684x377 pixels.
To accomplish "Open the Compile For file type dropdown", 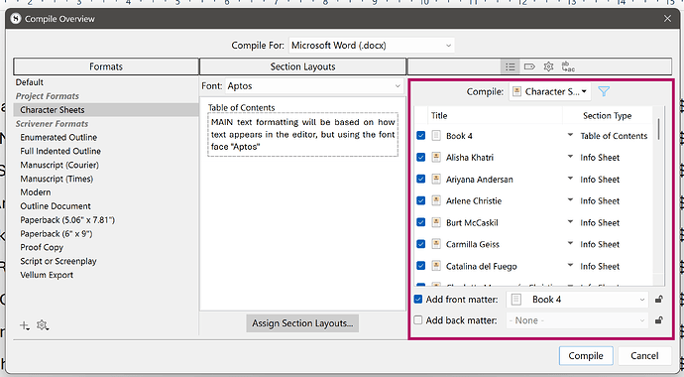I will pos(371,46).
